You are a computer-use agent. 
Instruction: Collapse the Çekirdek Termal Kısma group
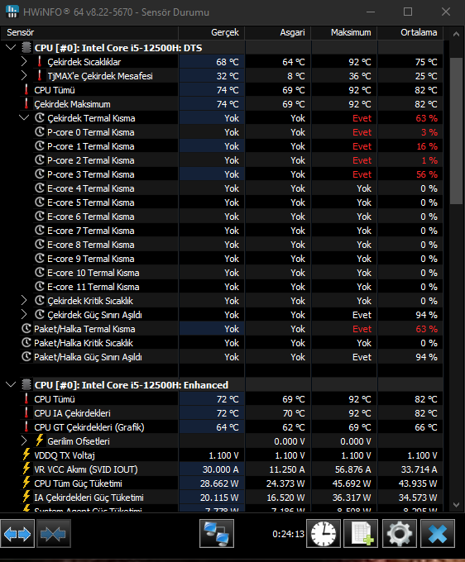point(24,117)
